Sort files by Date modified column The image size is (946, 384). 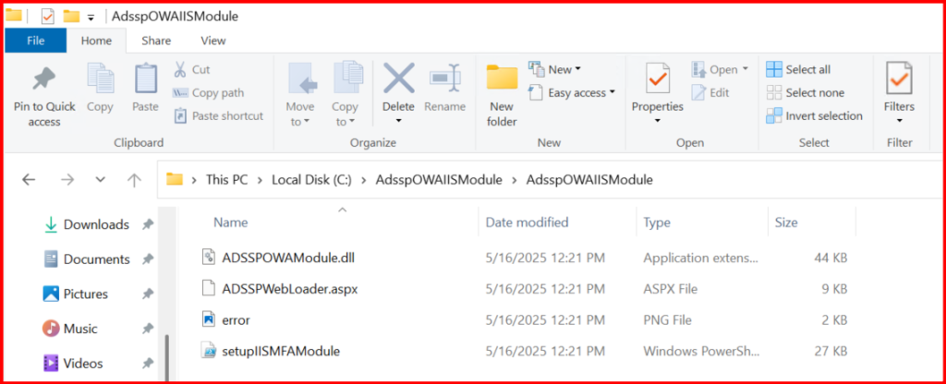click(x=527, y=222)
